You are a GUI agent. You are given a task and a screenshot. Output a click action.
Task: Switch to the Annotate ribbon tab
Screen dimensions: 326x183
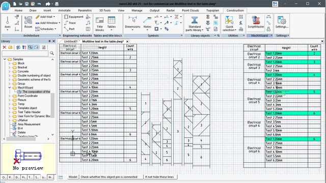[64, 10]
